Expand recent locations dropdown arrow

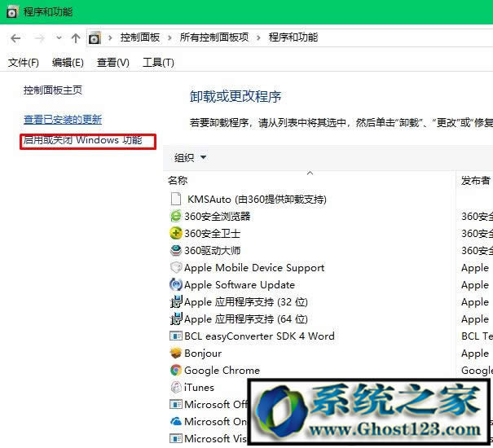(x=59, y=37)
